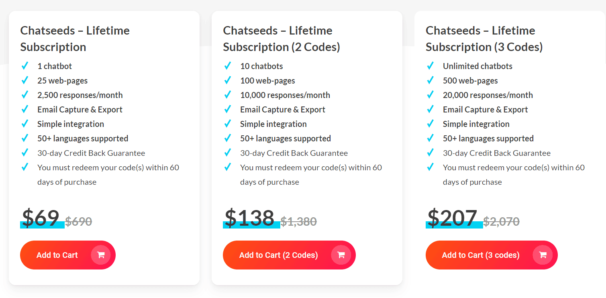Click the cart icon in the 3 codes button

543,255
